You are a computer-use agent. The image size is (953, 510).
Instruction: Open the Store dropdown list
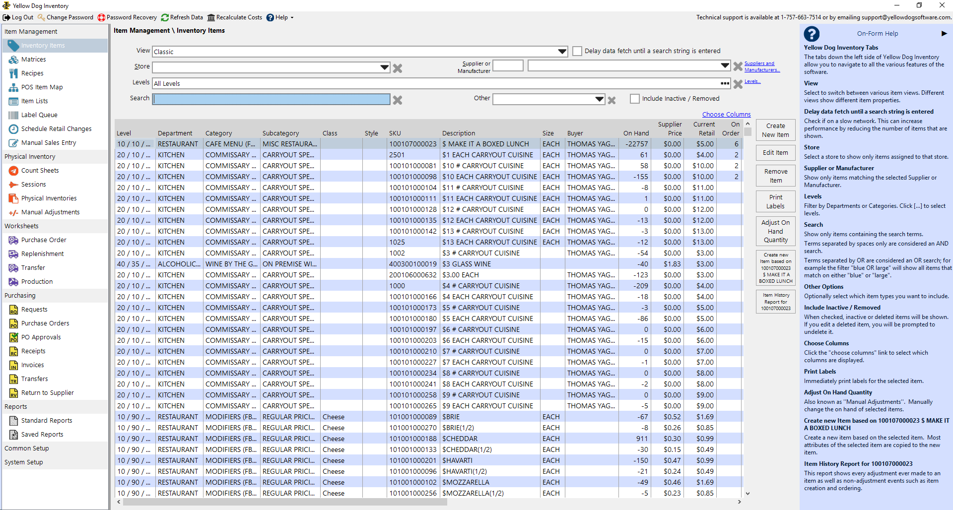coord(385,67)
